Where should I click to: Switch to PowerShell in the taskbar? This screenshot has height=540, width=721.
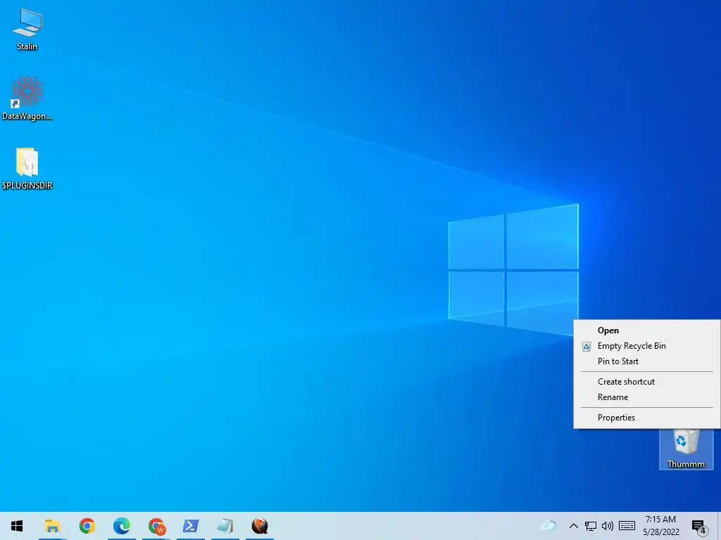tap(191, 526)
